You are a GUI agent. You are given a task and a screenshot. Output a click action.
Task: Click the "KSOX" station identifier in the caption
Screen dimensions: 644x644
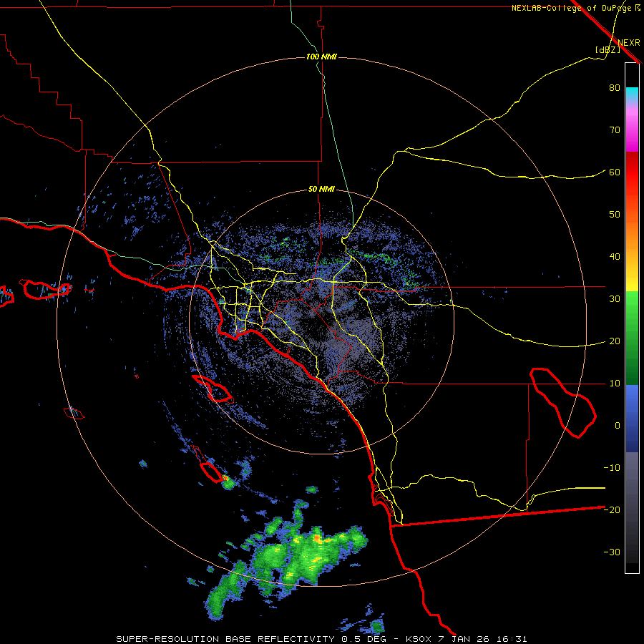coord(419,639)
